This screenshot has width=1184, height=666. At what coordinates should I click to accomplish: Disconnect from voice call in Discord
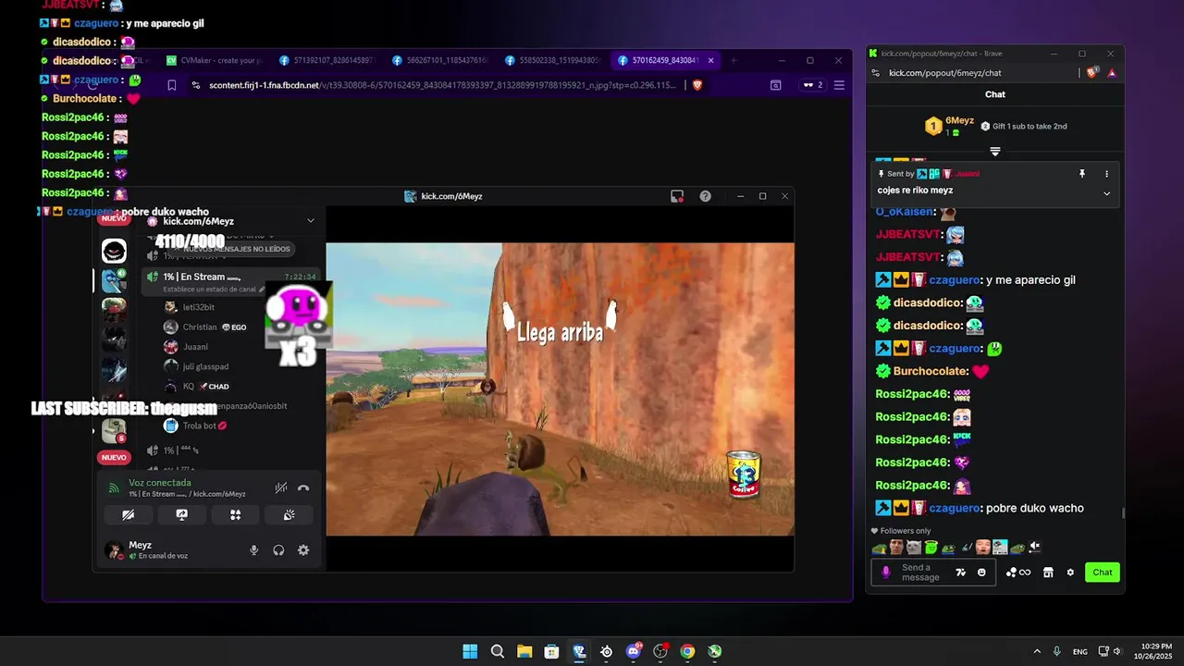click(x=303, y=487)
